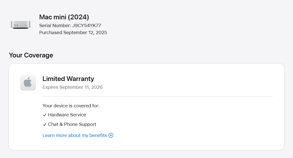Click the Limited Warranty title
The height and width of the screenshot is (158, 293).
68,79
